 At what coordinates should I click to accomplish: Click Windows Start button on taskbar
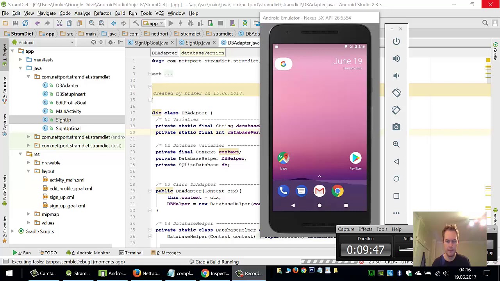[x=9, y=274]
